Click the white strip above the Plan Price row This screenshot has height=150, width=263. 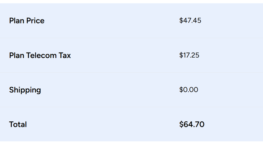131,1
